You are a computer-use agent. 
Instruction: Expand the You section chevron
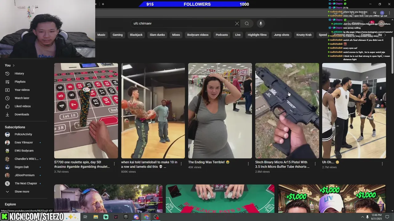(x=14, y=65)
